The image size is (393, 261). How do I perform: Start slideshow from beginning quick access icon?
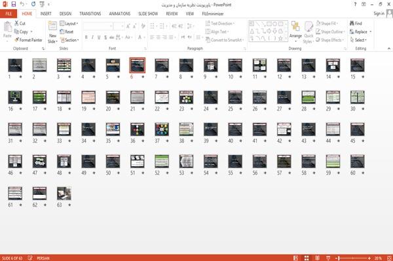click(x=42, y=4)
